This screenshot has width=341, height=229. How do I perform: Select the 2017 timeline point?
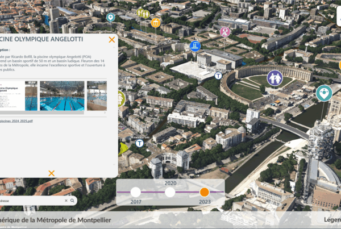click(135, 192)
